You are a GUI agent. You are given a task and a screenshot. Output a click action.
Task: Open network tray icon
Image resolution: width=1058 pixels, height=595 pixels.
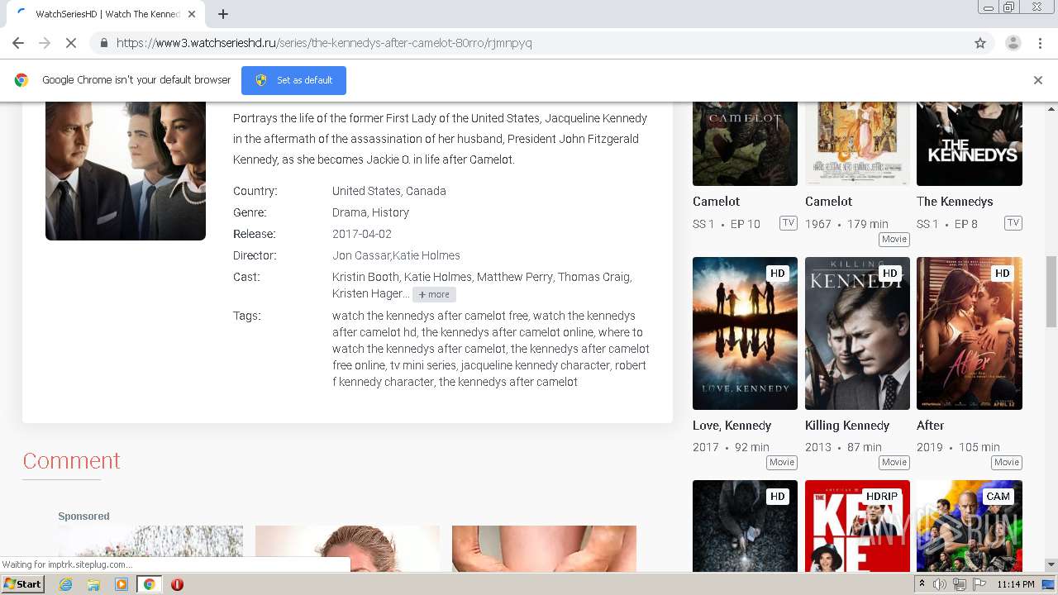coord(959,584)
